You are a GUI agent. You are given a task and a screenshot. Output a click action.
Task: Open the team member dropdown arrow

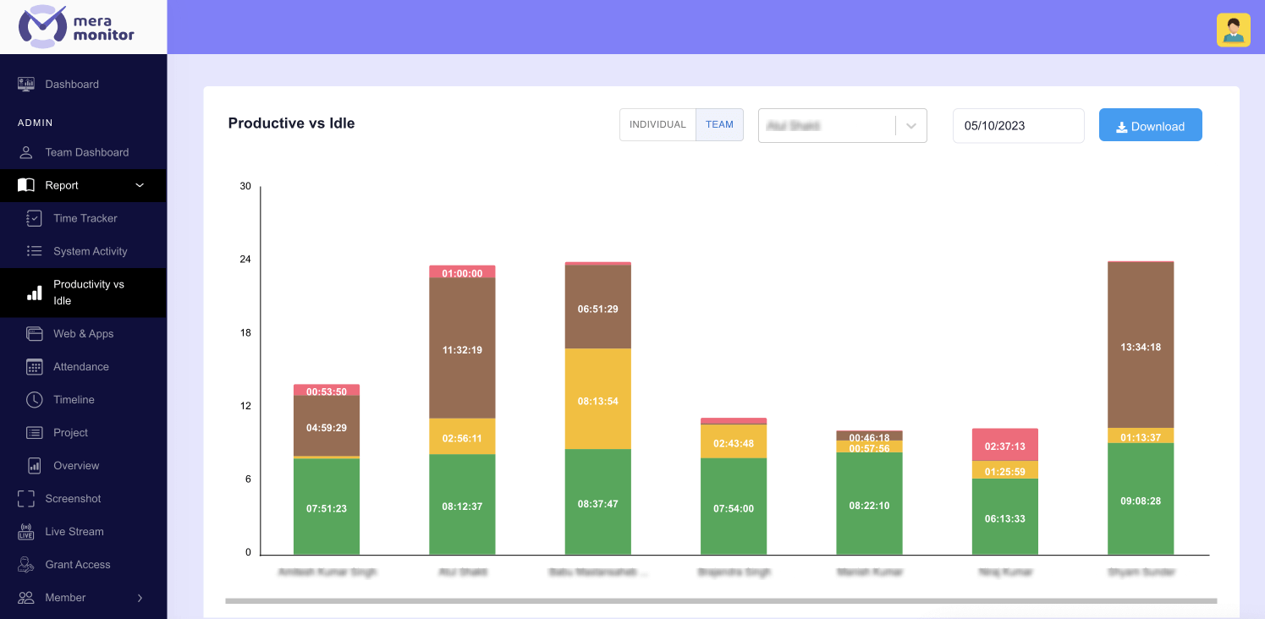(911, 126)
